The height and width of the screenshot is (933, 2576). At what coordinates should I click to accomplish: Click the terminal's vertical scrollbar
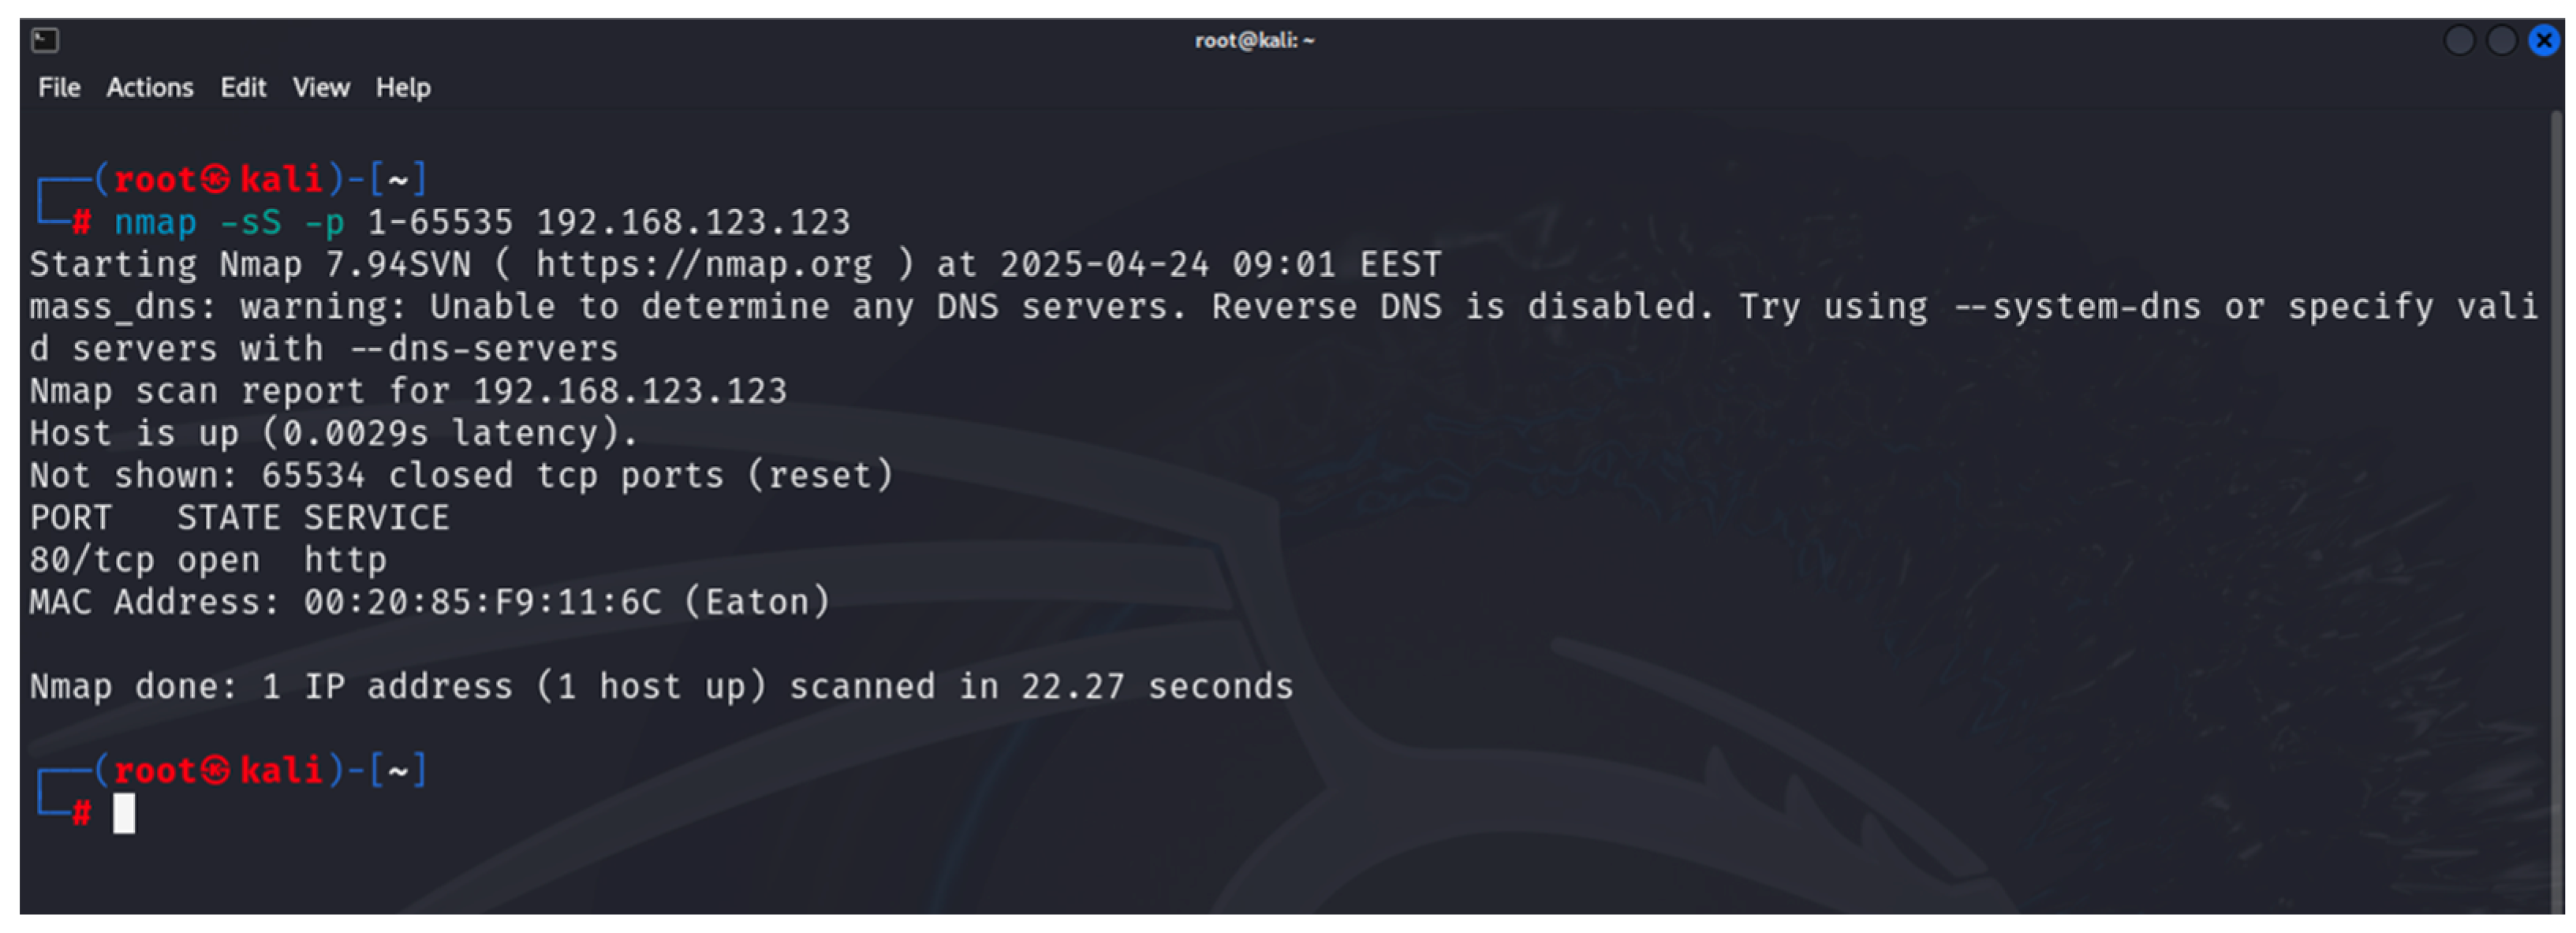point(2556,500)
